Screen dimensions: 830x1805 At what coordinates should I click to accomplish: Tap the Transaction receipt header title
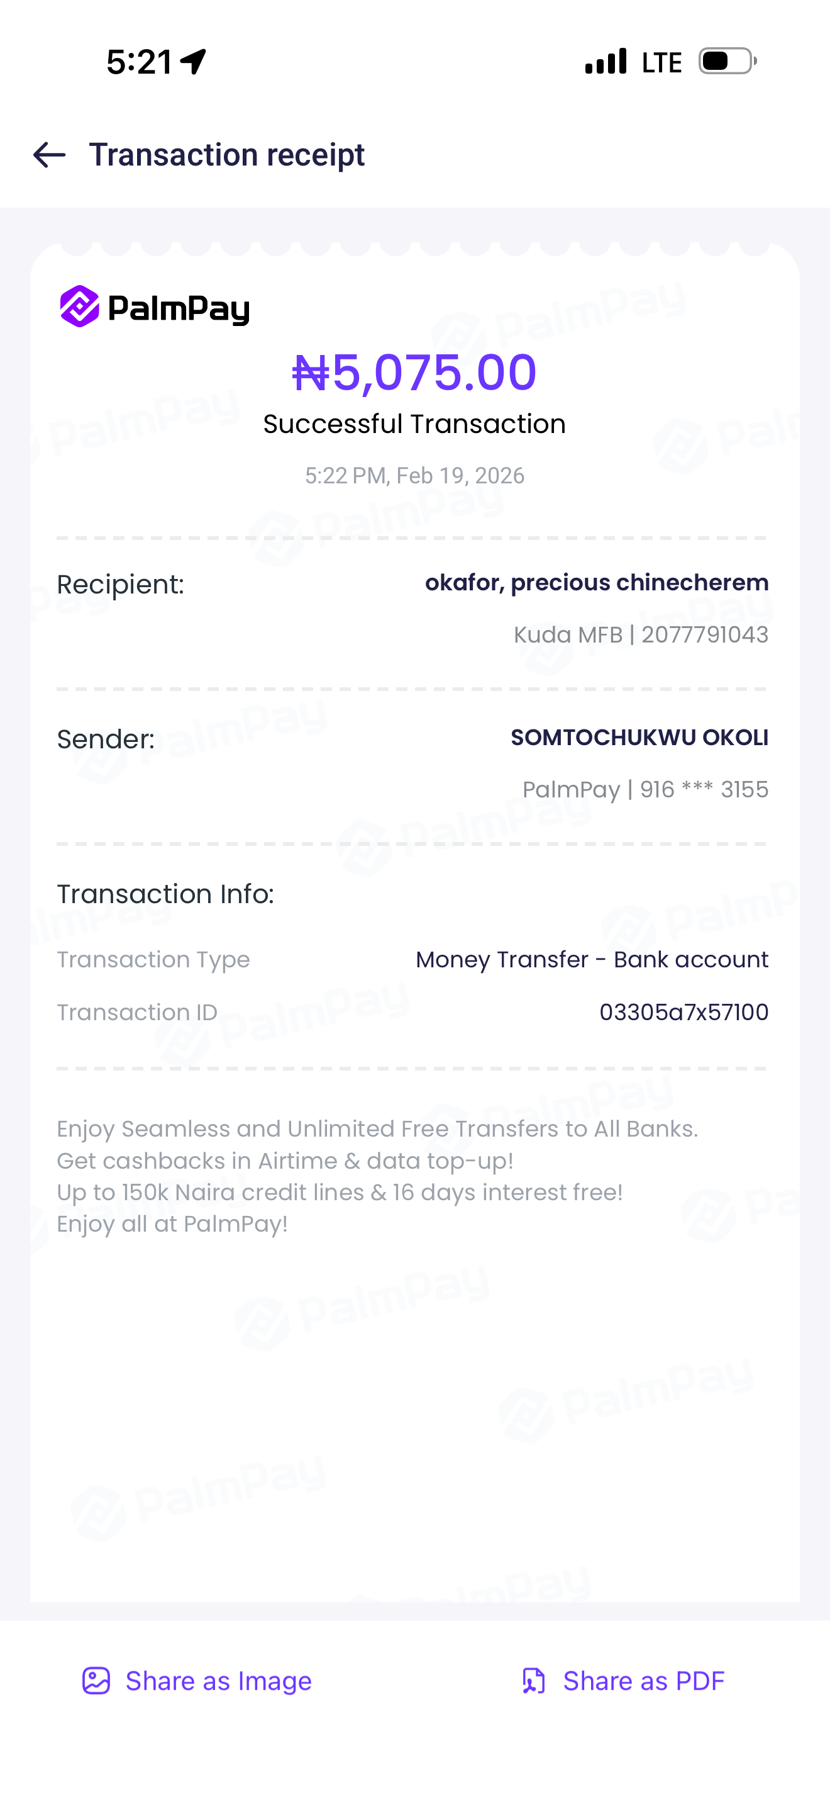pyautogui.click(x=227, y=155)
